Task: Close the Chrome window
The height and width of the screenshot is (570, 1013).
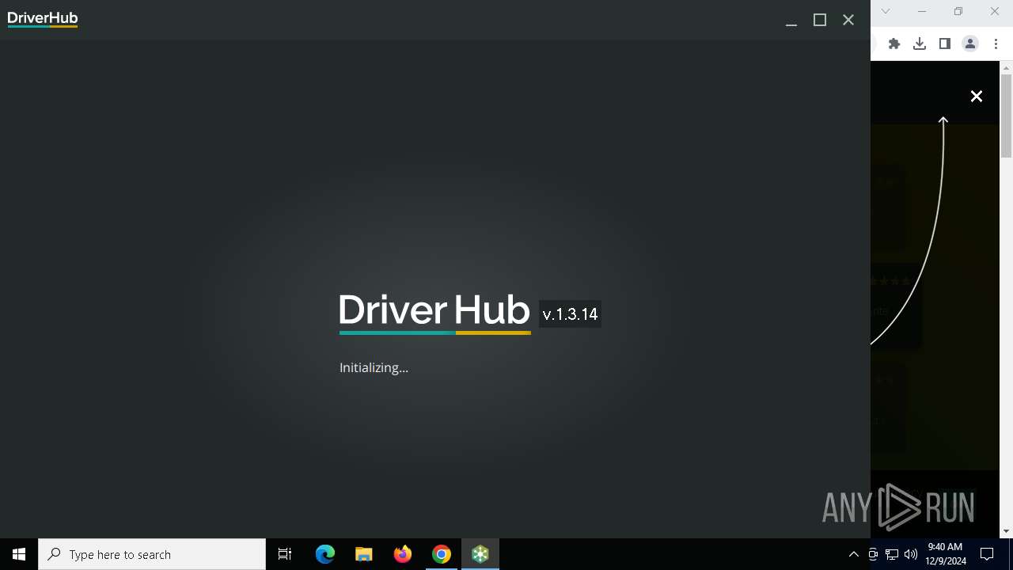Action: tap(995, 11)
